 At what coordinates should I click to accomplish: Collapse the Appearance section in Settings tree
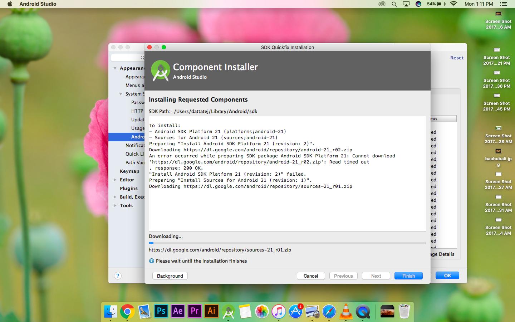(x=115, y=68)
